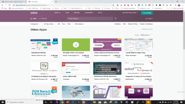Open PRICING in the top navigation
Screen dimensions: 185x104
(x=77, y=13)
